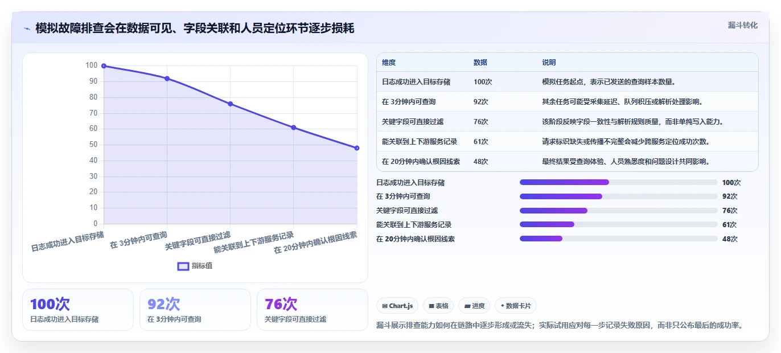781x353 pixels.
Task: Click the chart data point at 61
Action: click(293, 128)
